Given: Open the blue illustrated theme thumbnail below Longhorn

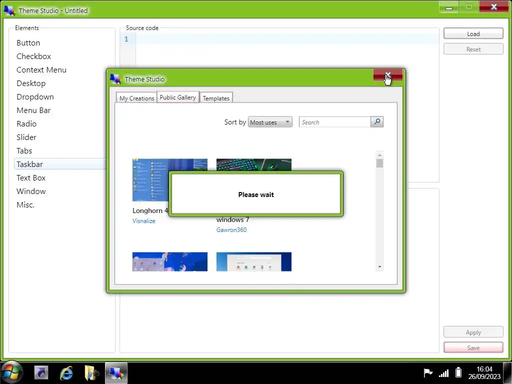Looking at the screenshot, I should tap(170, 261).
